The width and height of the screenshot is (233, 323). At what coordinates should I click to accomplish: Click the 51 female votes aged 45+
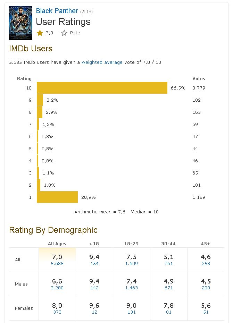(x=206, y=312)
